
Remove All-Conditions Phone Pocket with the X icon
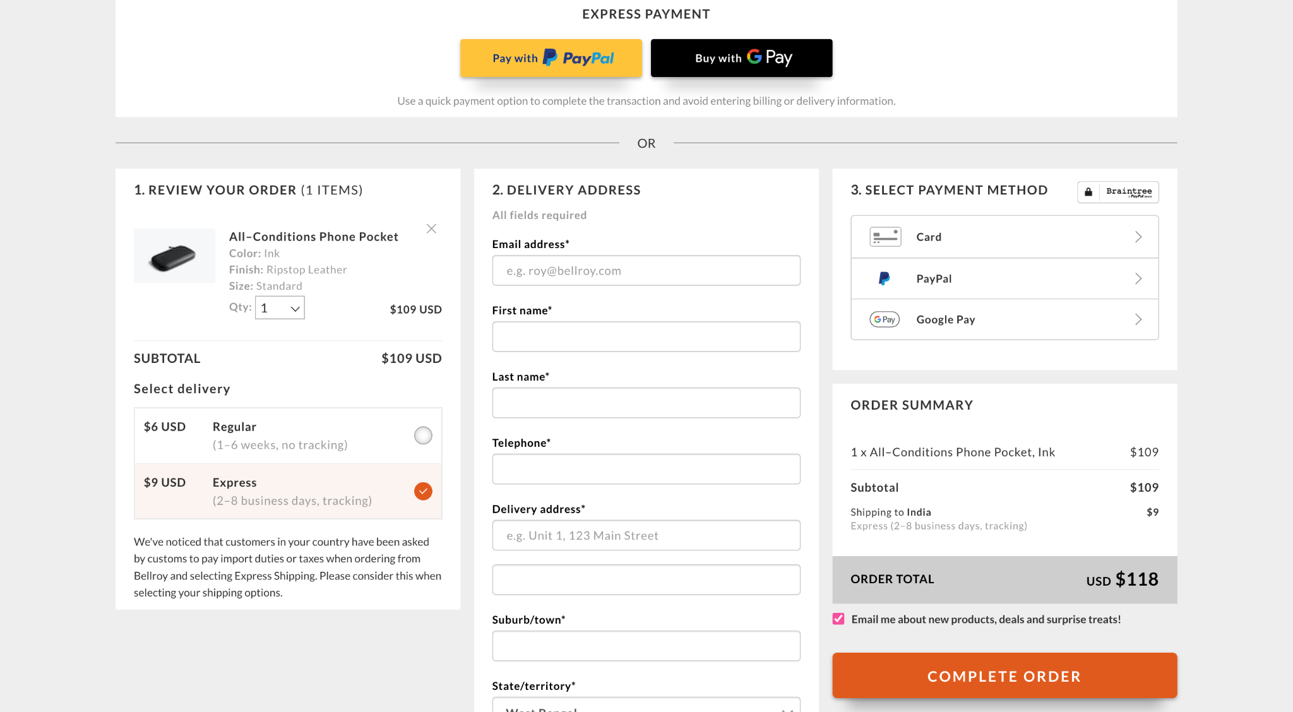(431, 228)
